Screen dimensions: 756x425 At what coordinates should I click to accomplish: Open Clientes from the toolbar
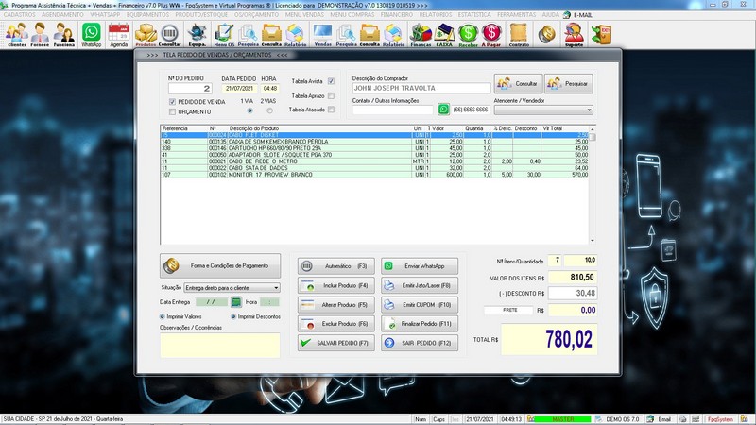[x=16, y=35]
